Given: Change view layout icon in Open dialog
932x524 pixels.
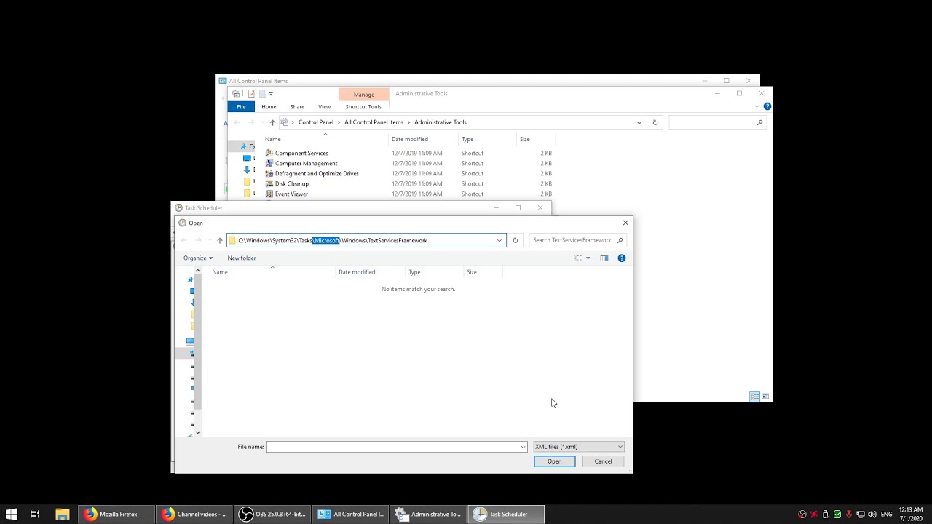Looking at the screenshot, I should pos(578,258).
